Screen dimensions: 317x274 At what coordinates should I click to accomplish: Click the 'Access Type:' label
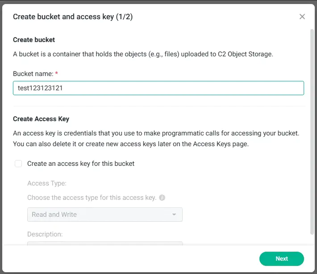(x=46, y=183)
